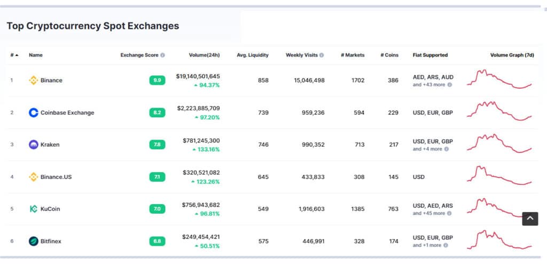Click Kraken's 7.8 score badge
This screenshot has width=547, height=266.
point(158,144)
